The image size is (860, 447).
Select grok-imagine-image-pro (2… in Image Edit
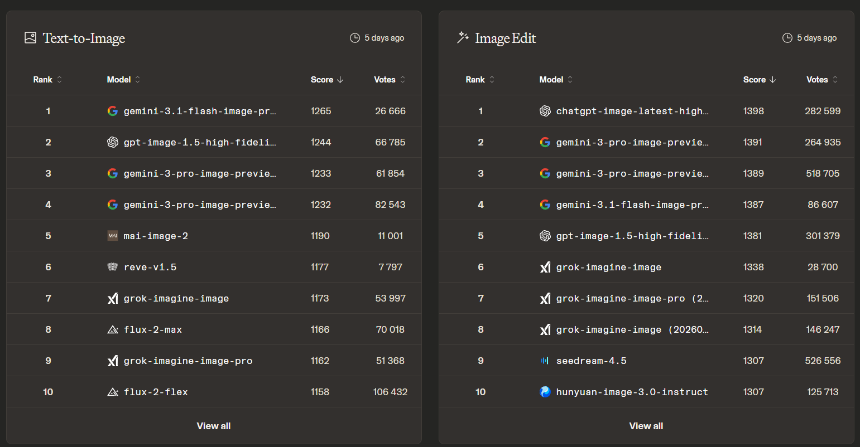coord(632,298)
